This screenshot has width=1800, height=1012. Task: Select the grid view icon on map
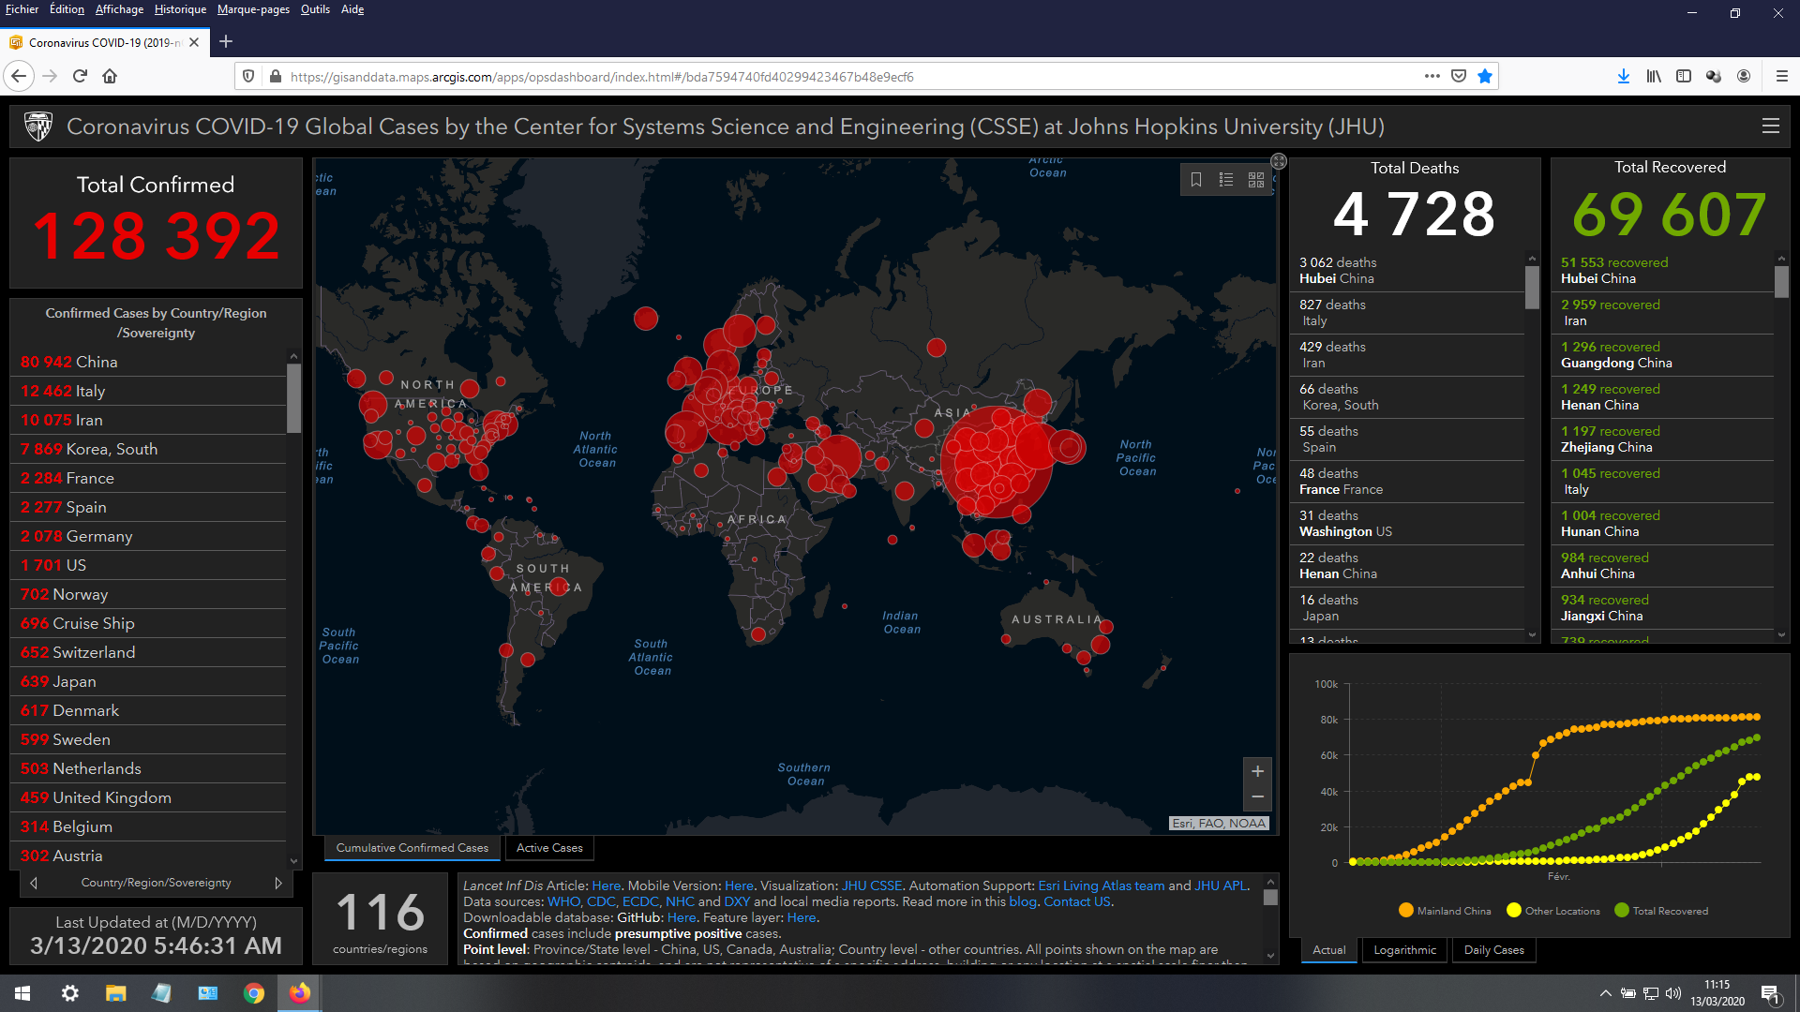click(x=1256, y=177)
